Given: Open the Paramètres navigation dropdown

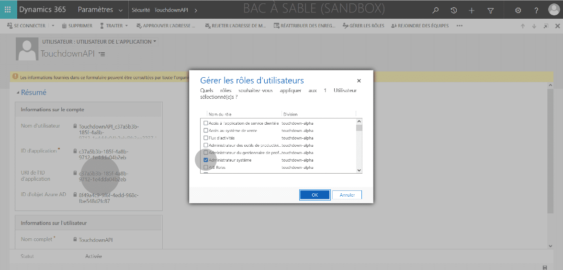Looking at the screenshot, I should point(100,10).
